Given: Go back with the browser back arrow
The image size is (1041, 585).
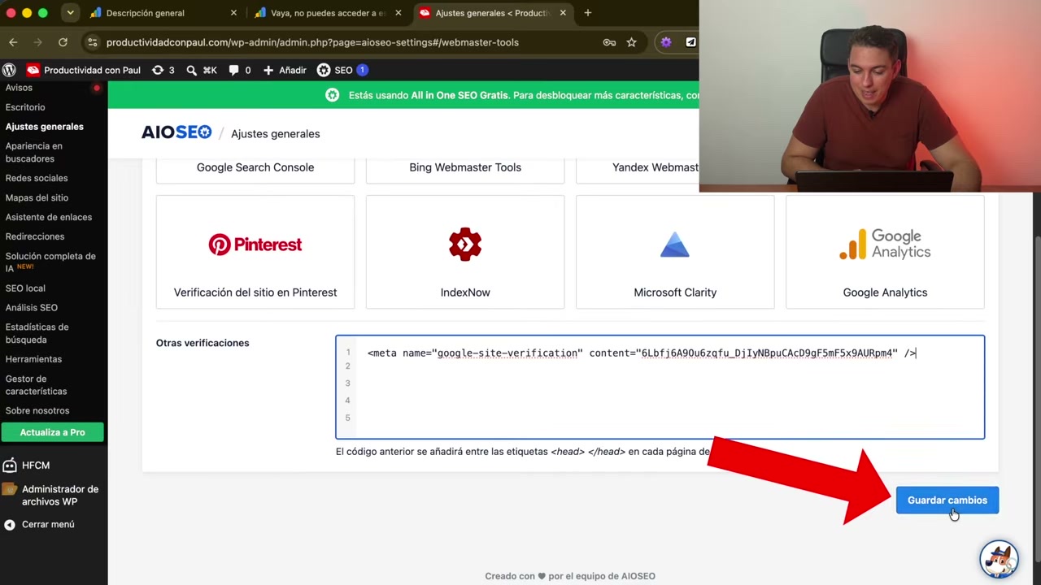Looking at the screenshot, I should click(13, 42).
